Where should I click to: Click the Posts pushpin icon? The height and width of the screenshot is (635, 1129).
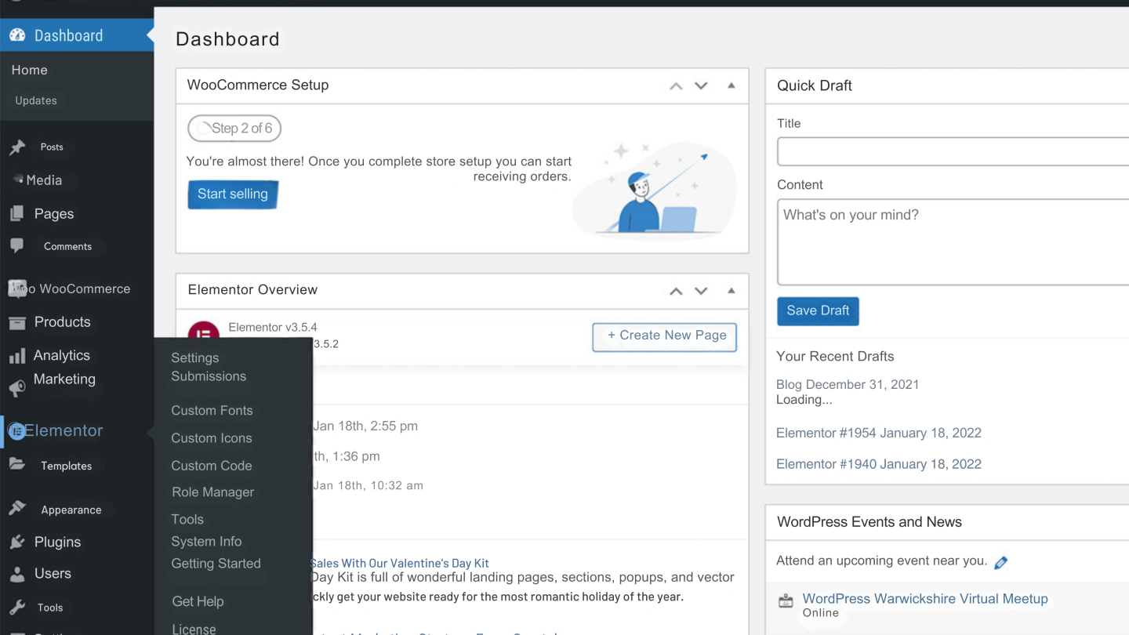coord(17,147)
